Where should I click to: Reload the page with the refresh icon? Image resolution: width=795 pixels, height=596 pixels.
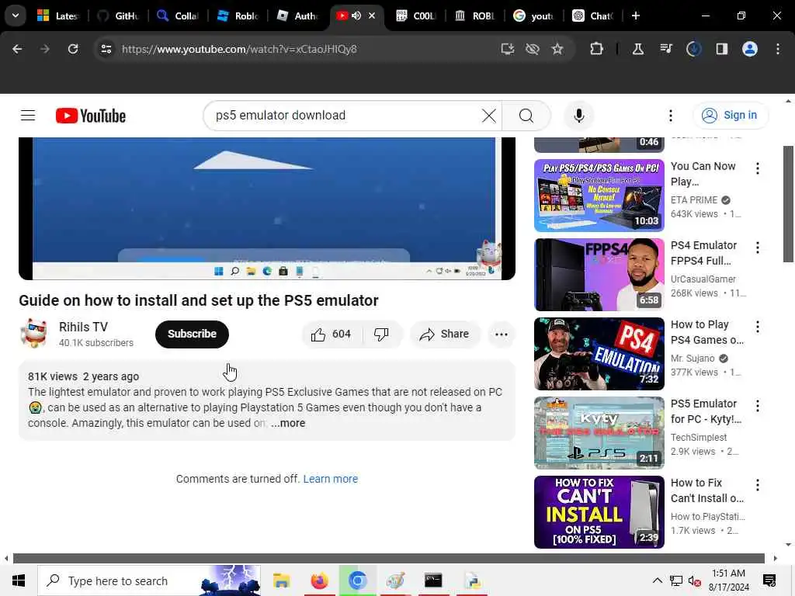pyautogui.click(x=73, y=49)
